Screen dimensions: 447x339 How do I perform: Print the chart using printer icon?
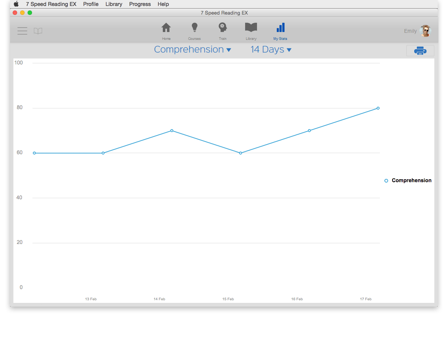point(420,51)
